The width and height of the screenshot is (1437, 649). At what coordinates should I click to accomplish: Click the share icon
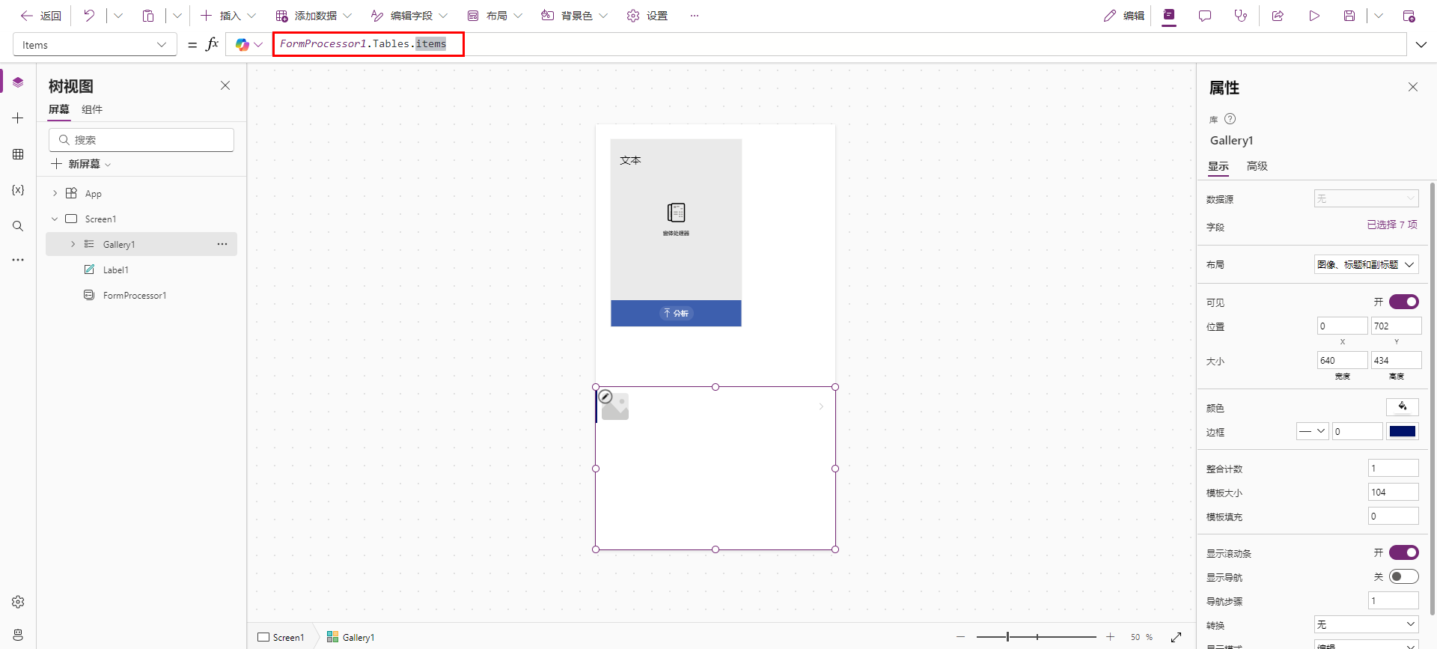pos(1278,16)
